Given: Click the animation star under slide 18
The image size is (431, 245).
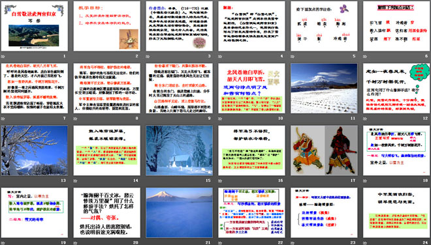Looking at the screenshot, I should click(x=365, y=180).
